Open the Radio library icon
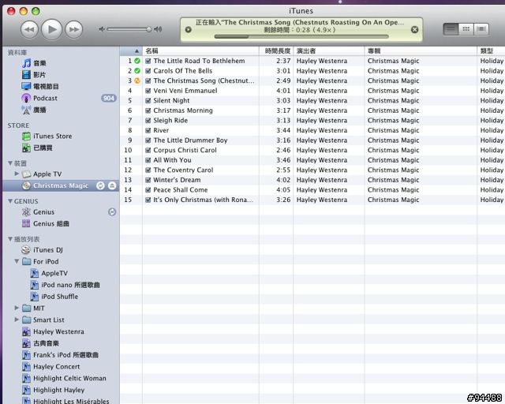 pyautogui.click(x=26, y=110)
